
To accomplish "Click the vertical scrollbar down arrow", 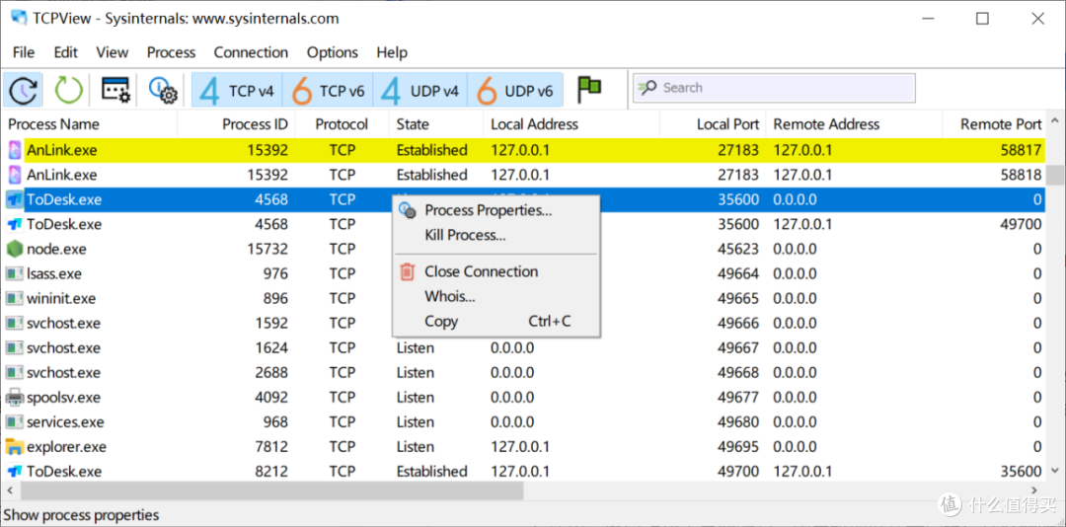I will point(1055,471).
